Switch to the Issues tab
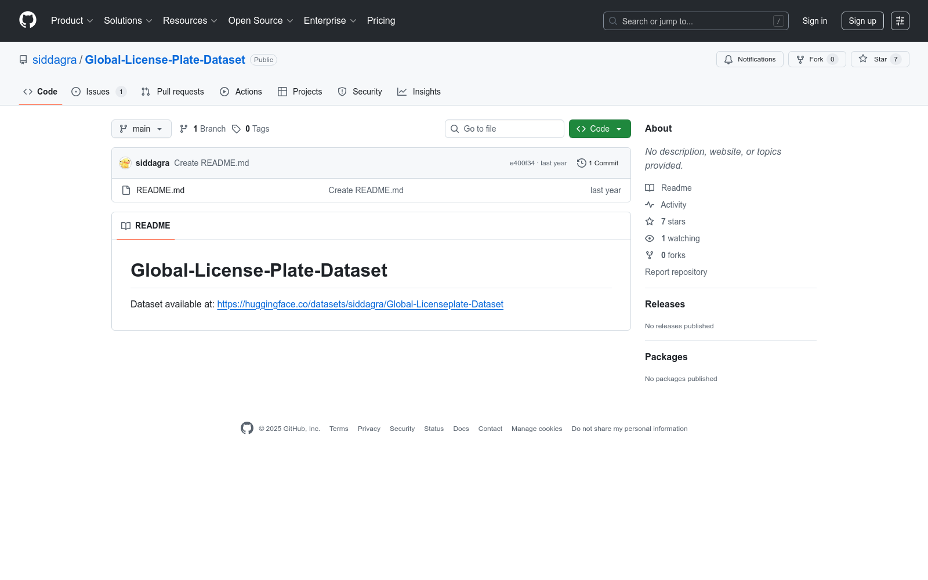 point(99,92)
